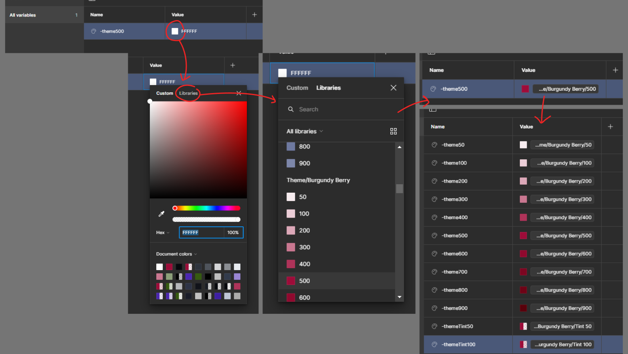Switch to grid view in libraries panel
This screenshot has height=354, width=628.
(x=394, y=131)
